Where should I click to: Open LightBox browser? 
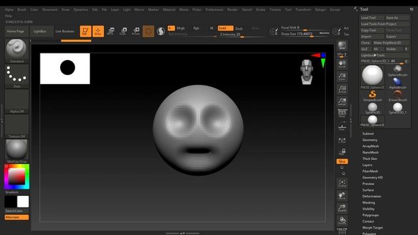point(40,31)
